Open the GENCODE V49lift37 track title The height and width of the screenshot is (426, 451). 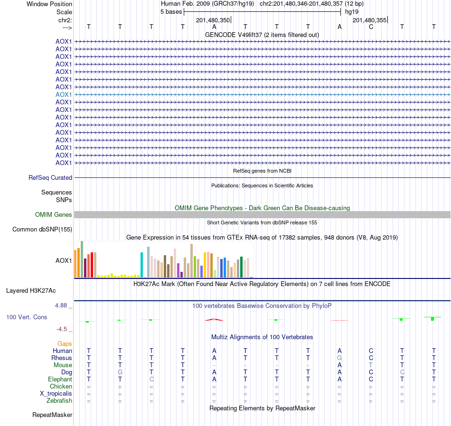click(262, 35)
